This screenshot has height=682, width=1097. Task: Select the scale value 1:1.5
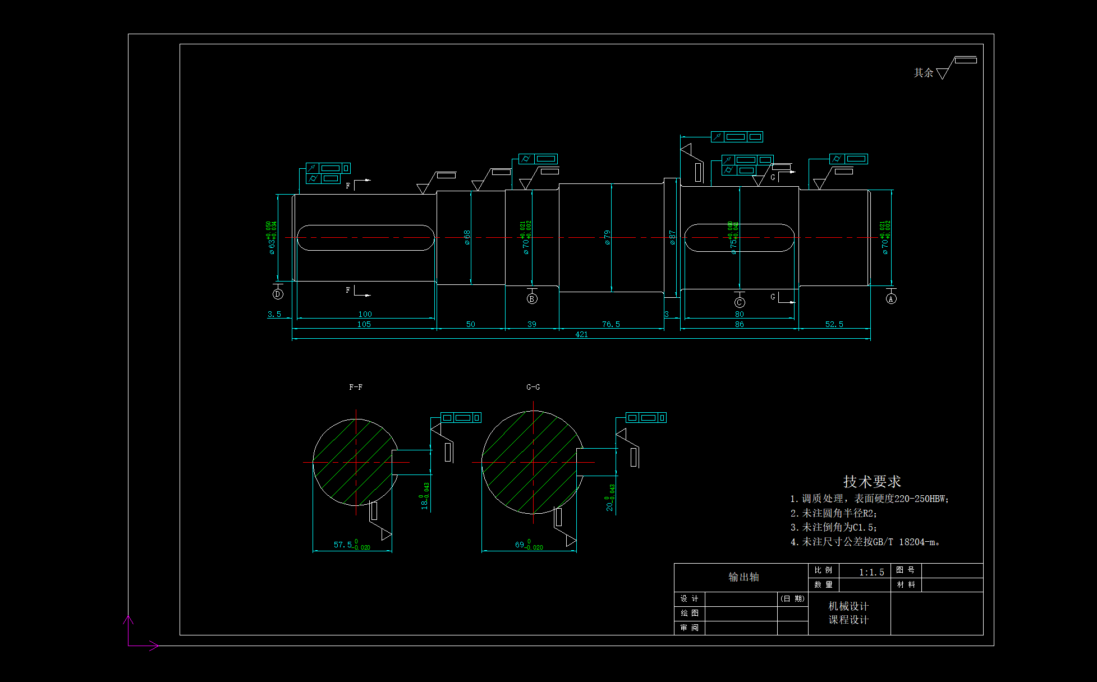[871, 572]
